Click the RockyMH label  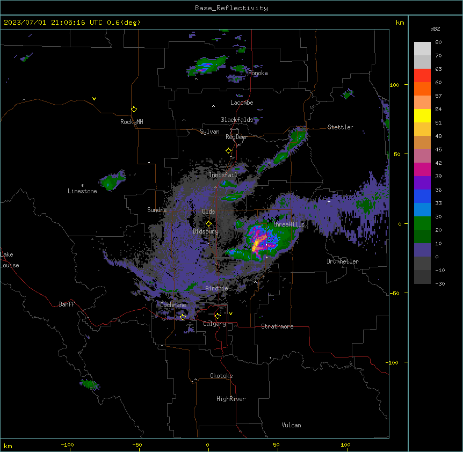coord(132,122)
